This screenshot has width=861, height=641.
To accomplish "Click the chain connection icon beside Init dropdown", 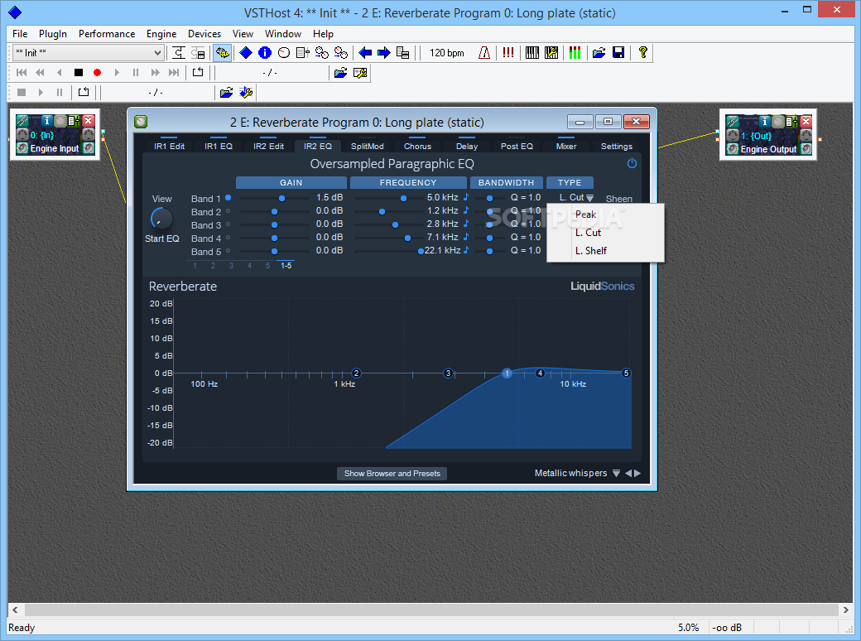I will click(179, 53).
